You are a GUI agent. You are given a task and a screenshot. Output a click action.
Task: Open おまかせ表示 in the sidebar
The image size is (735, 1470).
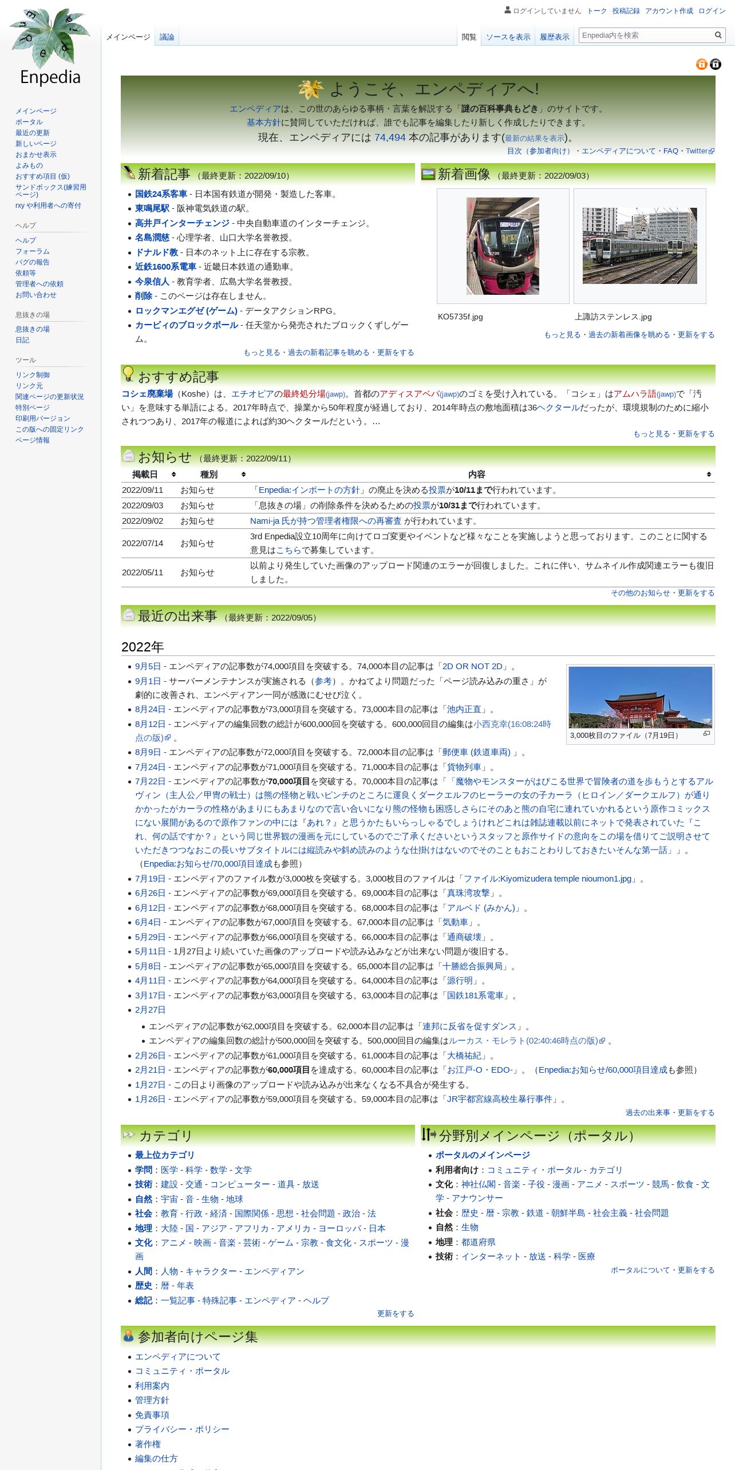pyautogui.click(x=36, y=155)
